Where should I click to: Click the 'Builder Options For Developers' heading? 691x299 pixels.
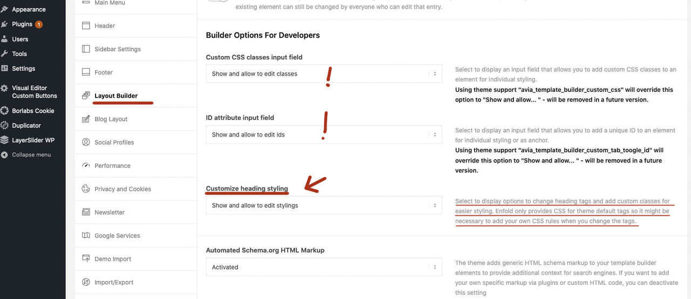tap(263, 35)
